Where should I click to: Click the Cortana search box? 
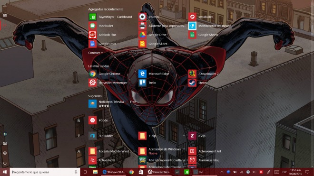(45, 172)
